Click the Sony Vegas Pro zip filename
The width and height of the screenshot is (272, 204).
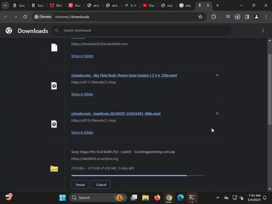[x=123, y=152]
